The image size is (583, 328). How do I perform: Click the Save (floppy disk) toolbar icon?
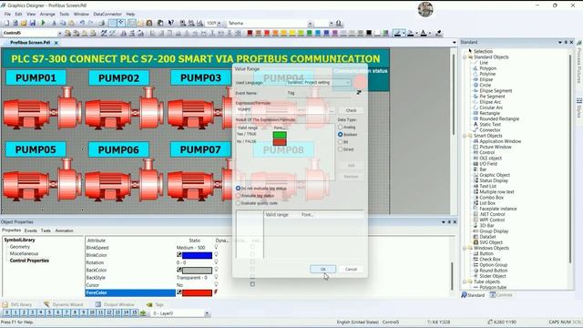[33, 23]
